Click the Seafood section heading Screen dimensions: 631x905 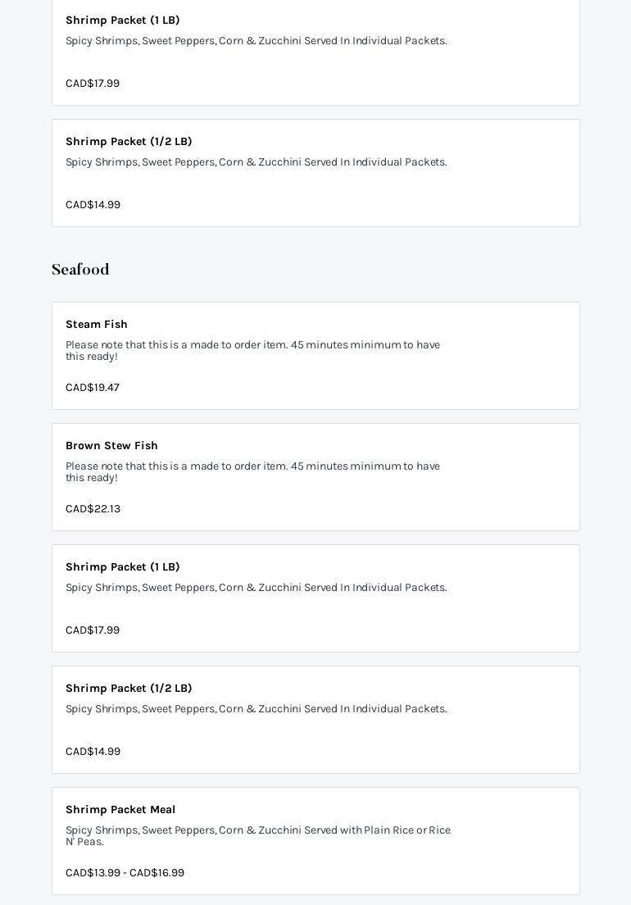coord(80,270)
